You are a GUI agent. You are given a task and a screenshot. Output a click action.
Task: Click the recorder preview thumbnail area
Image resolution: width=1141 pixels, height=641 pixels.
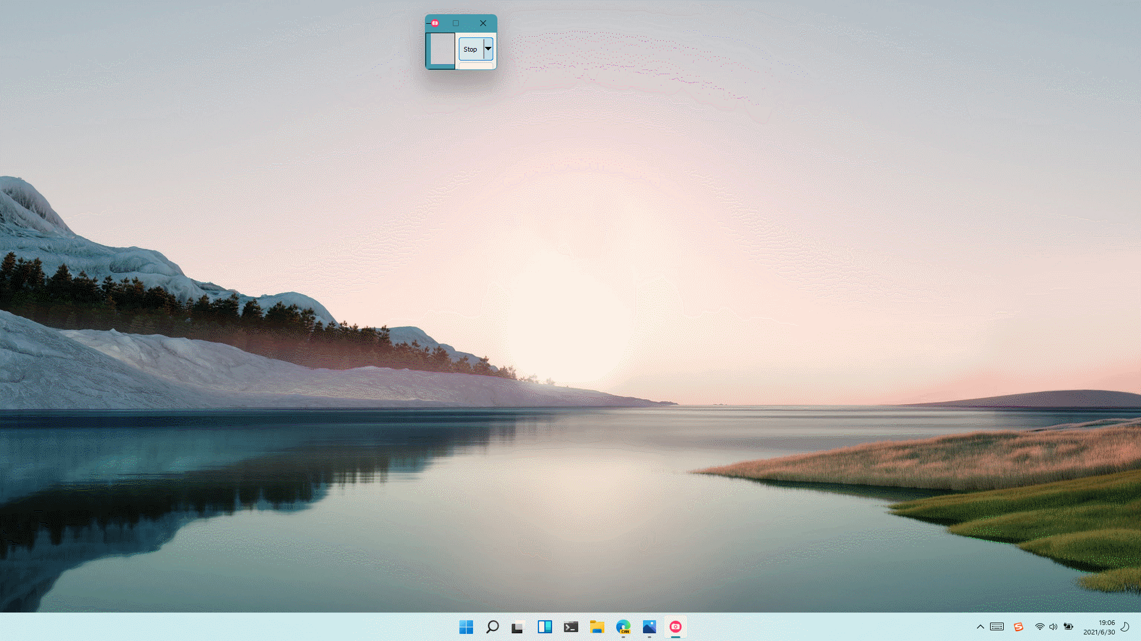pyautogui.click(x=442, y=49)
